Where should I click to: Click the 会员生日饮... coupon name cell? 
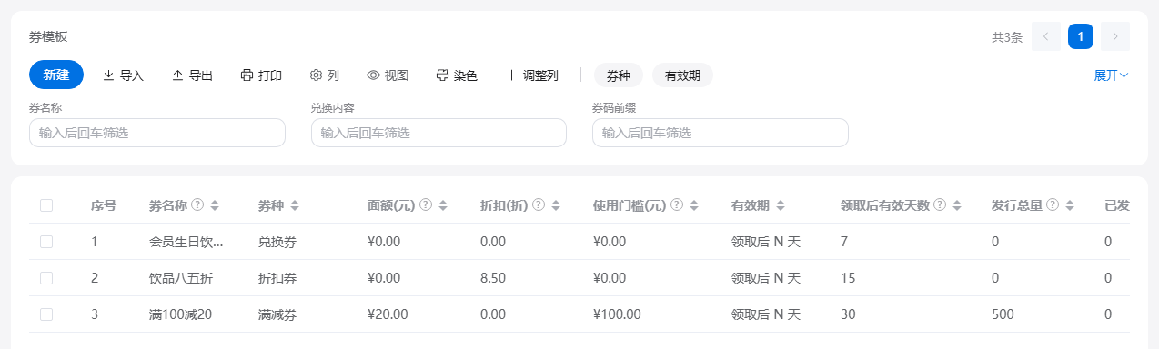pos(186,242)
